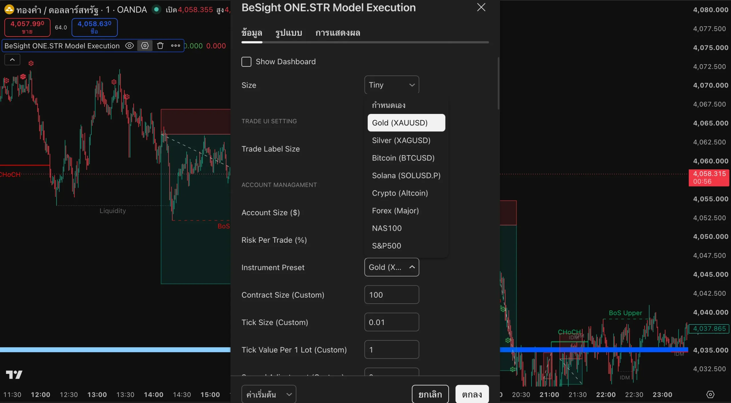Click the ยกเลิก cancel button
Image resolution: width=731 pixels, height=403 pixels.
point(430,394)
